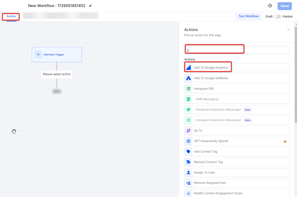Click the Instagram DM icon
This screenshot has height=197, width=297.
[188, 89]
